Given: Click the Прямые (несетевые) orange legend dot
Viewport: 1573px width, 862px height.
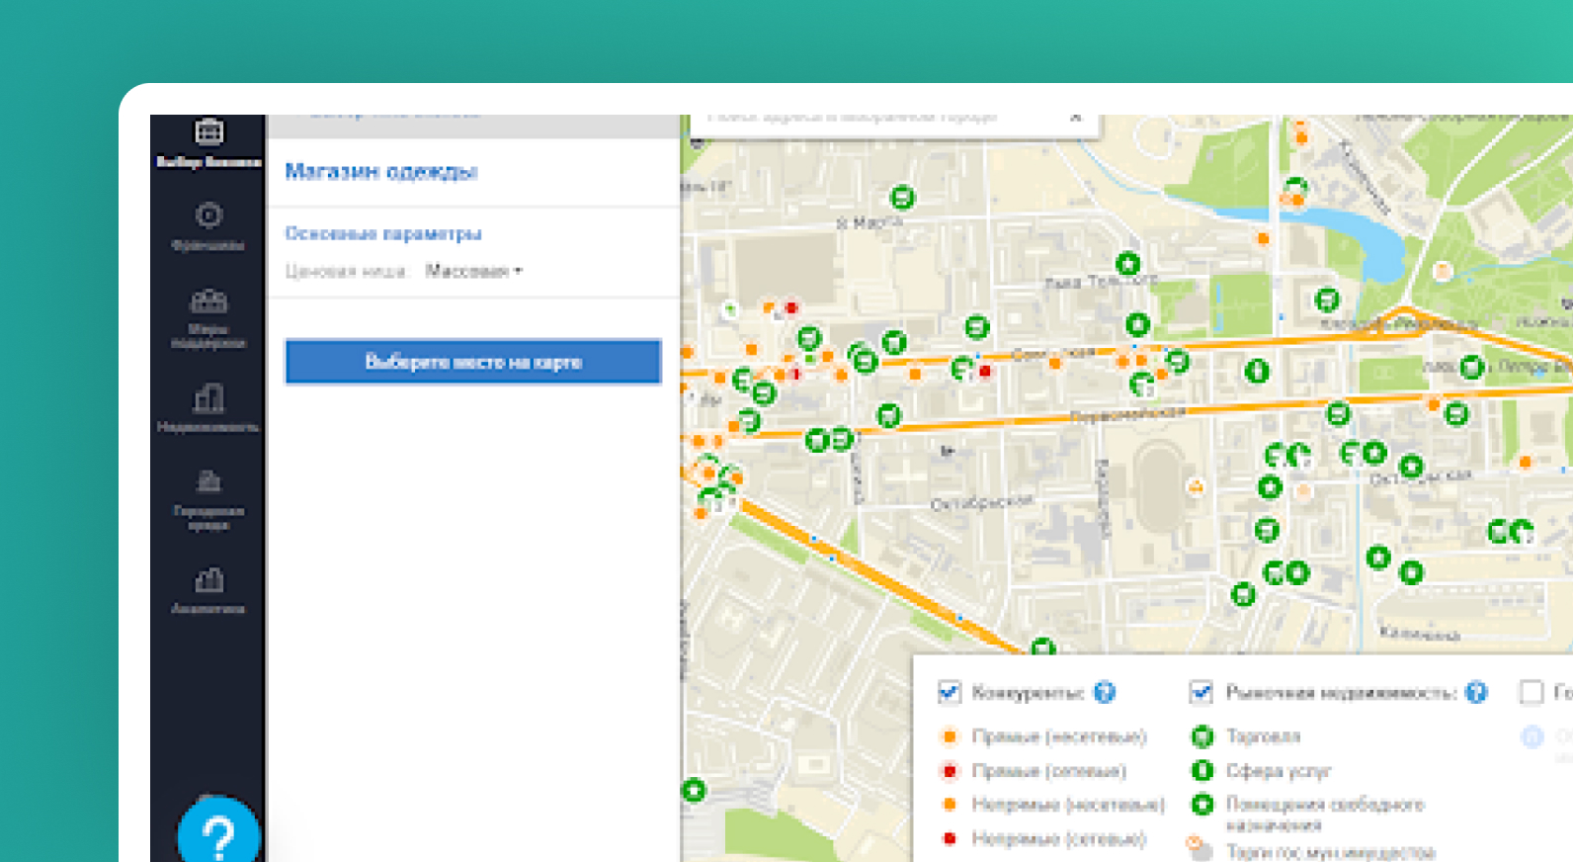Looking at the screenshot, I should pos(950,736).
